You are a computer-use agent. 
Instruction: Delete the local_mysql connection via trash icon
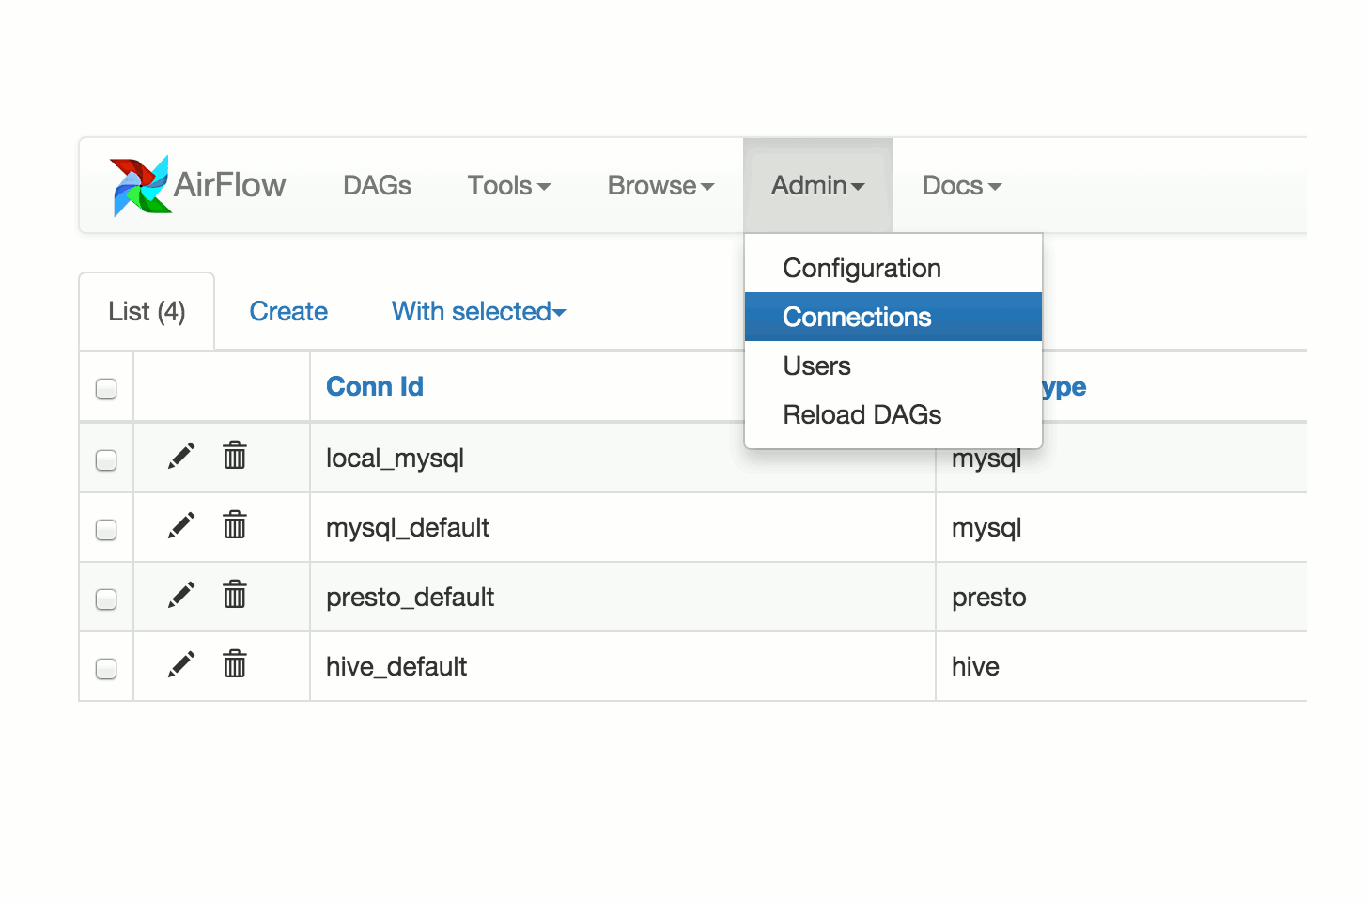point(234,457)
